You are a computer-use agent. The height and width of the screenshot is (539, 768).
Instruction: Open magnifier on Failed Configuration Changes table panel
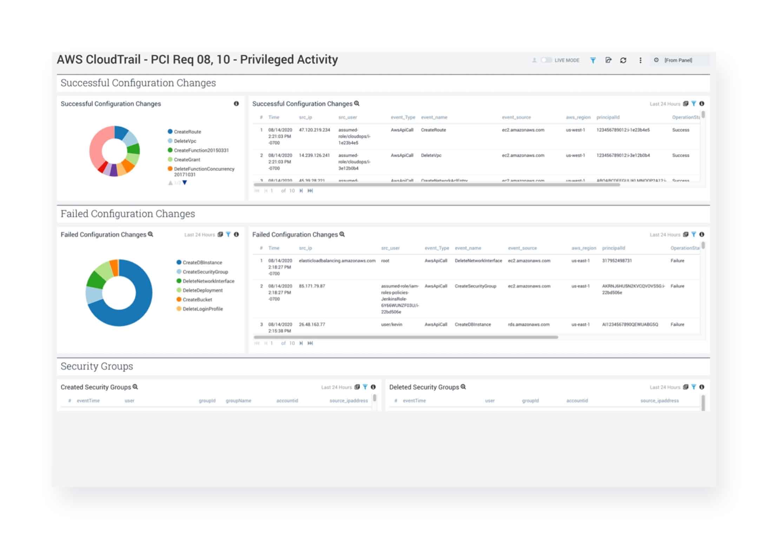tap(342, 234)
